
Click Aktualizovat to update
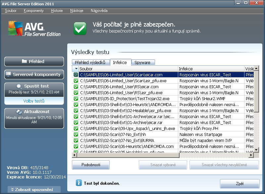34,118
